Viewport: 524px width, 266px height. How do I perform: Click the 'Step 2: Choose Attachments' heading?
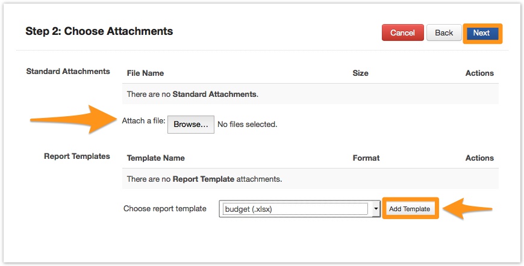99,31
